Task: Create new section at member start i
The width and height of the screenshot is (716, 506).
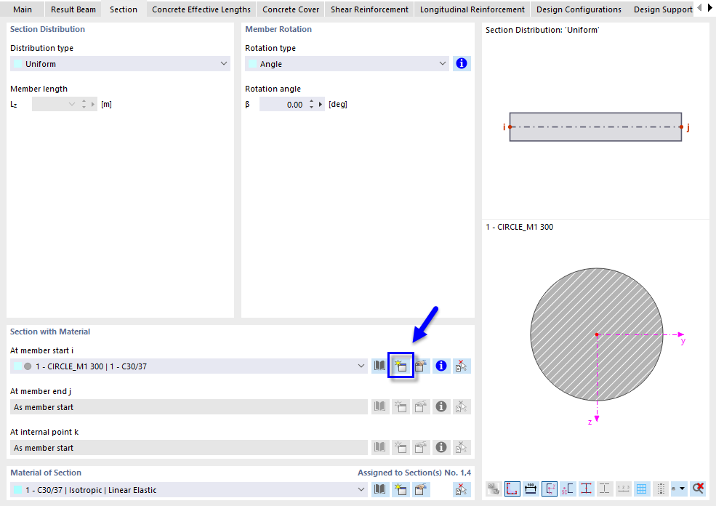Action: pos(401,366)
